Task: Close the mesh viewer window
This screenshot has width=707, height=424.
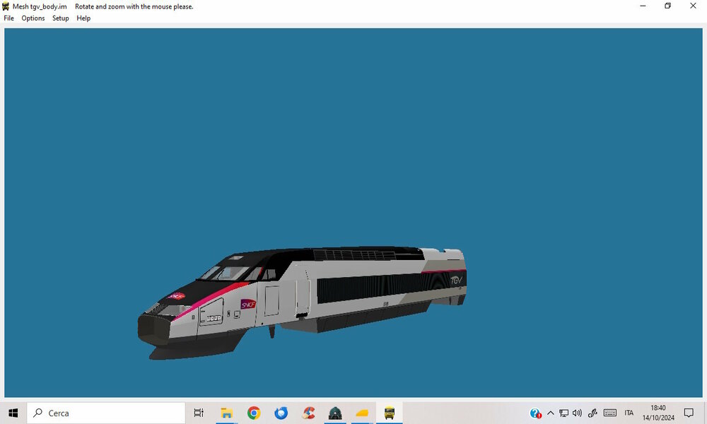Action: 693,6
